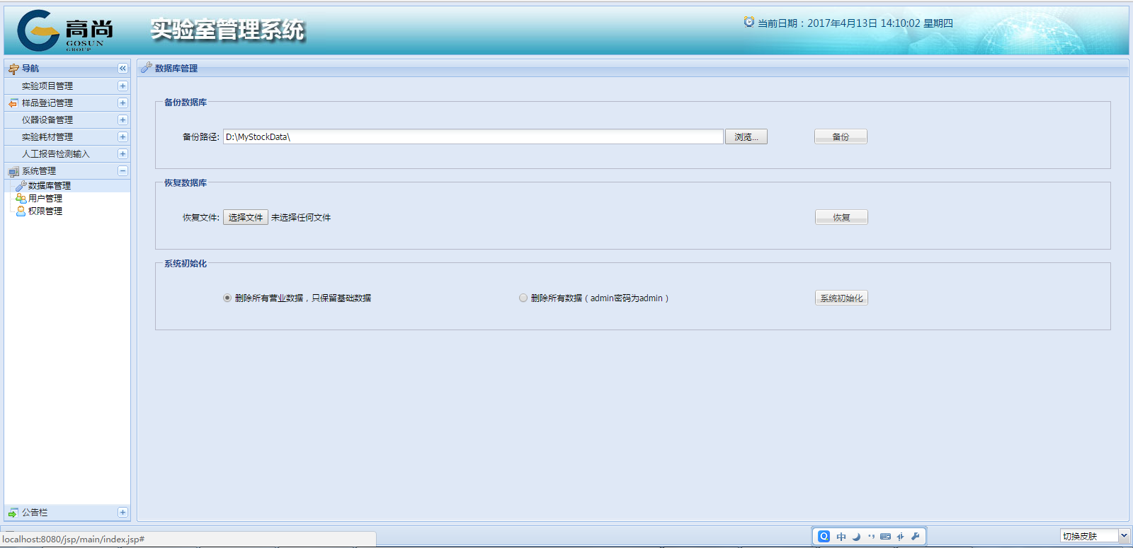Click the 用户管理 users icon in sidebar
The width and height of the screenshot is (1133, 548).
point(21,199)
